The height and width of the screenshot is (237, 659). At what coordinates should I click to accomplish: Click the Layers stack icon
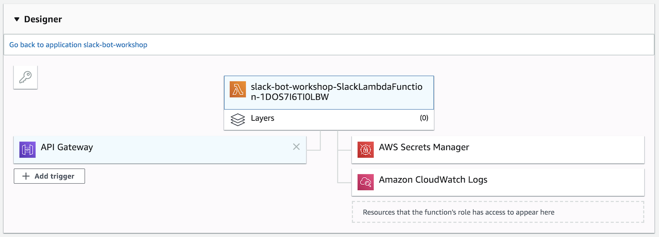[x=238, y=119]
